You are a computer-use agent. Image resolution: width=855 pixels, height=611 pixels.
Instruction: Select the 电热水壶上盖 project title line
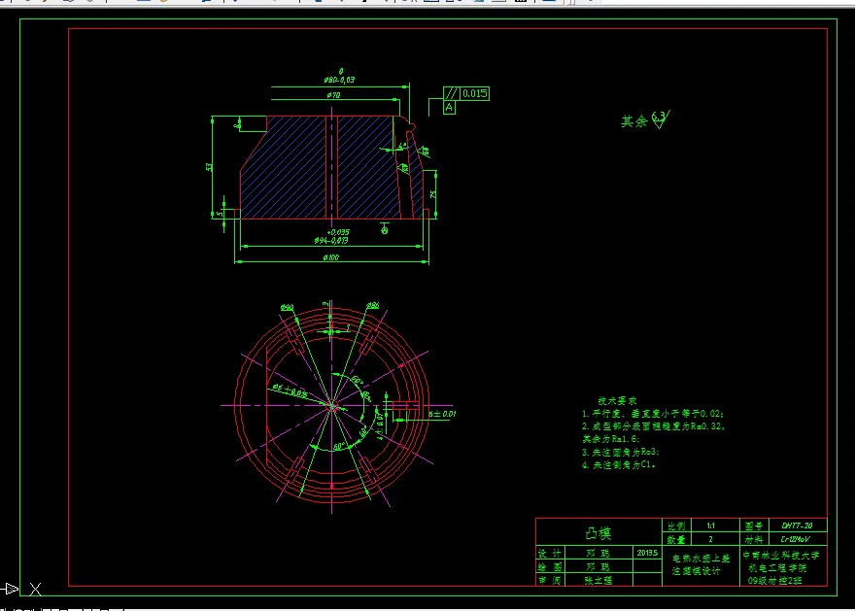click(x=701, y=559)
